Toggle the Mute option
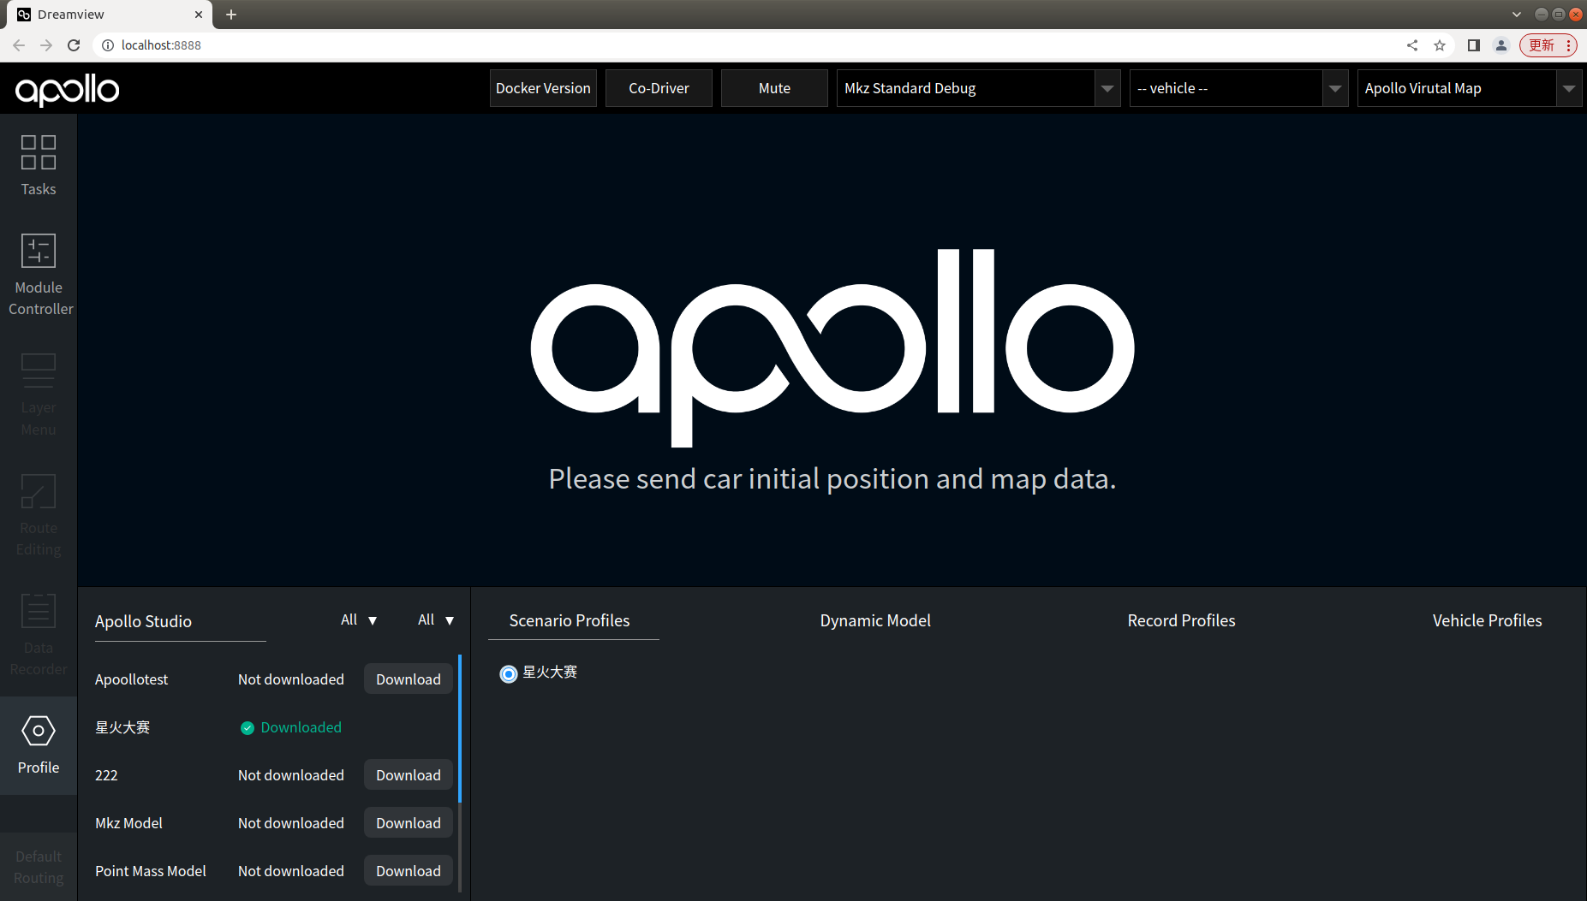Image resolution: width=1587 pixels, height=901 pixels. pos(774,88)
